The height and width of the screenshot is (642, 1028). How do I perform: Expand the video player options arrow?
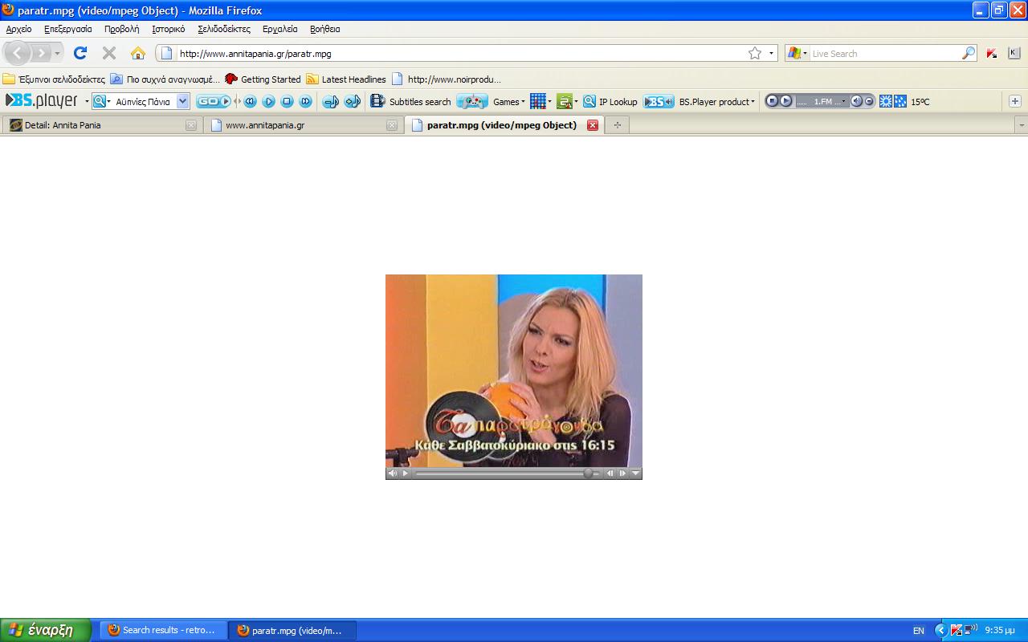pyautogui.click(x=635, y=473)
